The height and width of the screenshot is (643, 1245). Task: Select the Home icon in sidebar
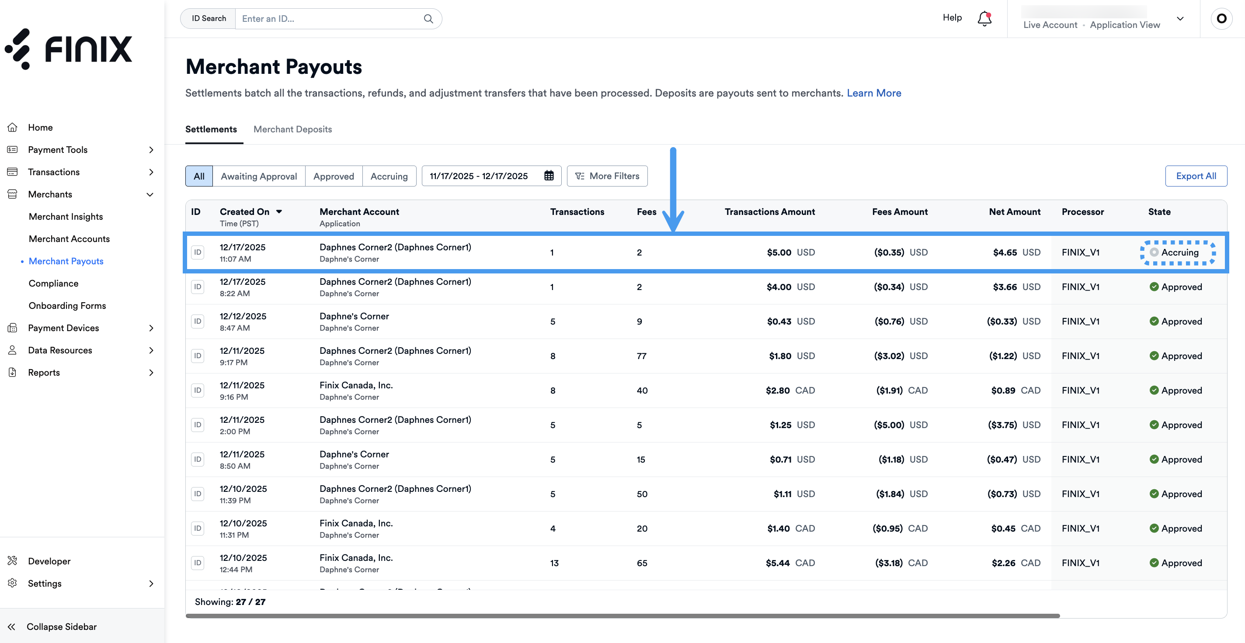tap(13, 127)
